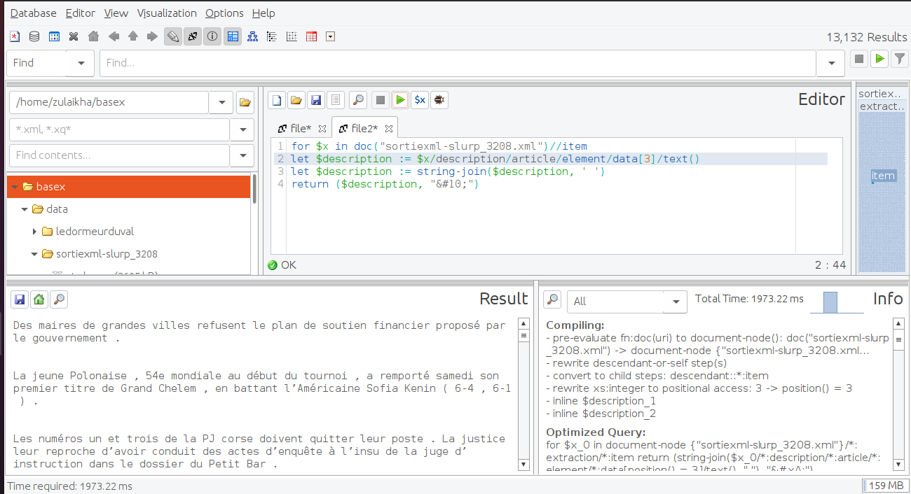
Task: Click the filter funnel icon at top right
Action: point(899,59)
